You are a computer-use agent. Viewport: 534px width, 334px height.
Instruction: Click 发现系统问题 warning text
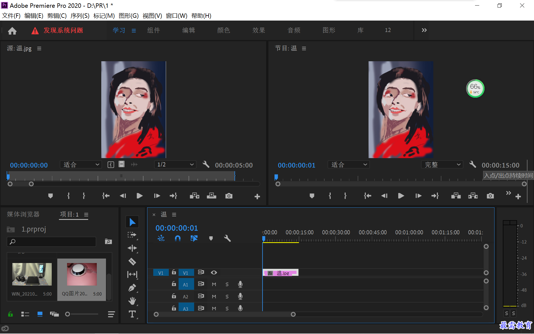tap(63, 30)
